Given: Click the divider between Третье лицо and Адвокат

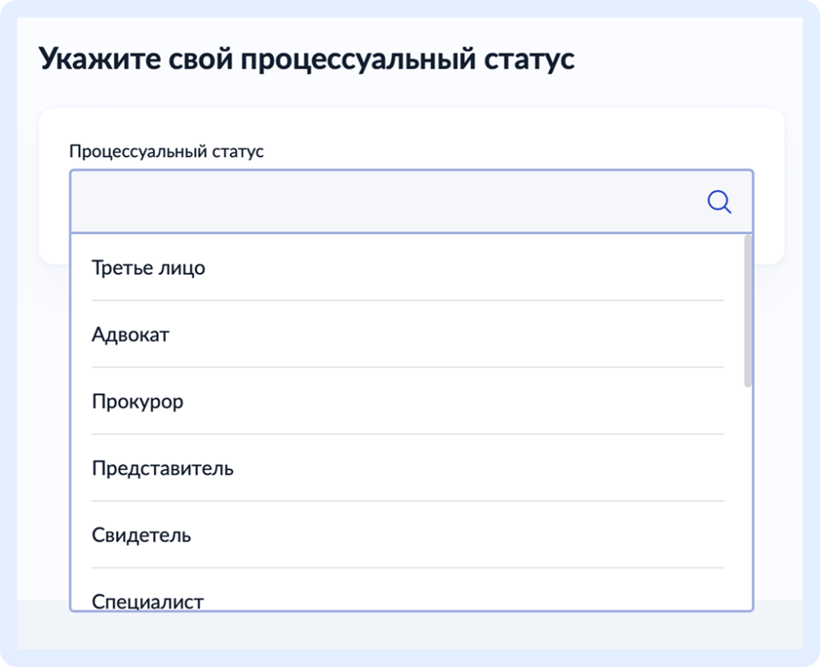Looking at the screenshot, I should pos(407,301).
